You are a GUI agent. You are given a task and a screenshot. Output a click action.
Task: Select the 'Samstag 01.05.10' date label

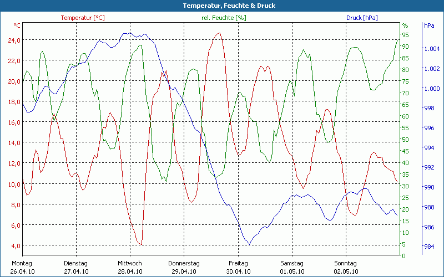[x=292, y=267]
